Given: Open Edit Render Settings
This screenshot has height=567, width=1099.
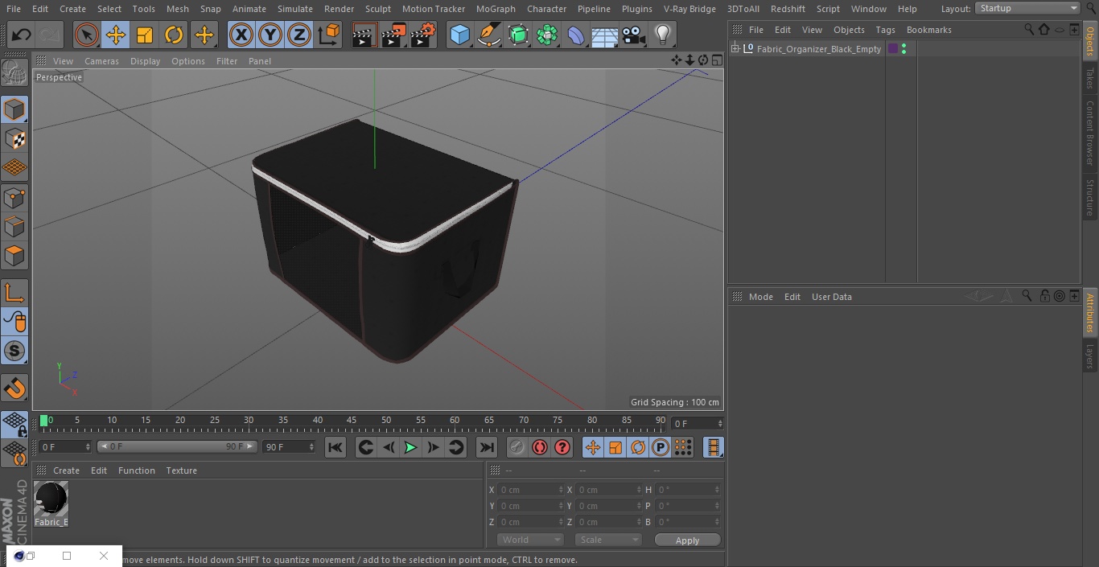Looking at the screenshot, I should [x=423, y=35].
